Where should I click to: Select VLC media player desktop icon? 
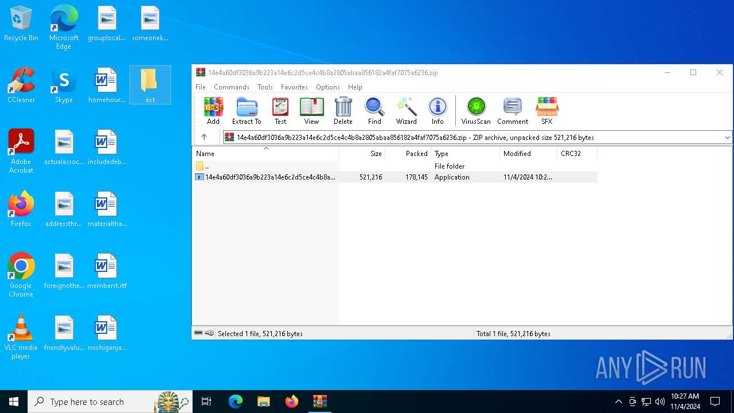(x=21, y=337)
